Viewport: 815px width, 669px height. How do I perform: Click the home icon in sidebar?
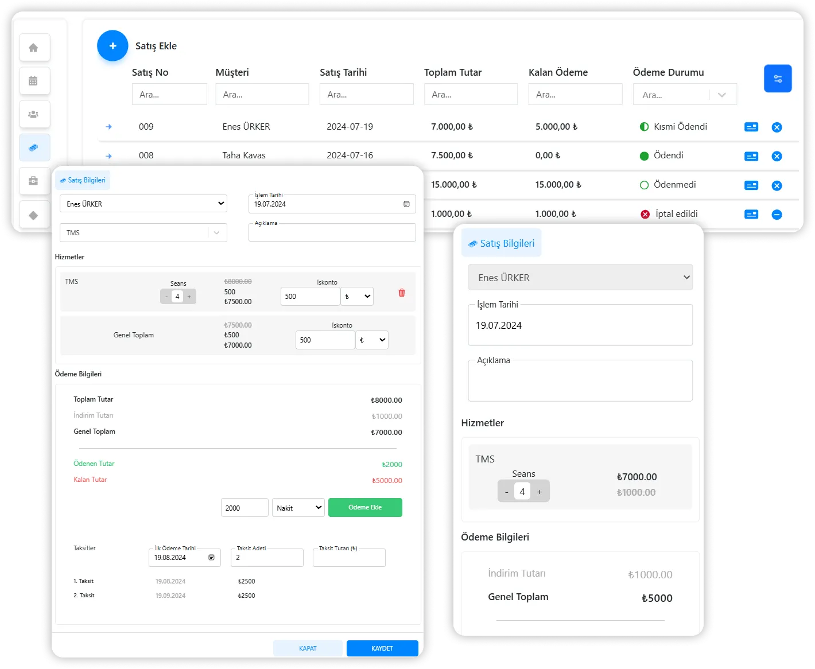point(34,48)
